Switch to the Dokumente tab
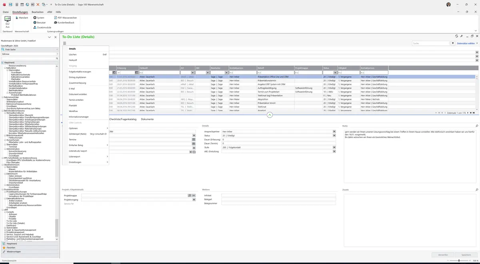This screenshot has width=480, height=264. tap(147, 119)
